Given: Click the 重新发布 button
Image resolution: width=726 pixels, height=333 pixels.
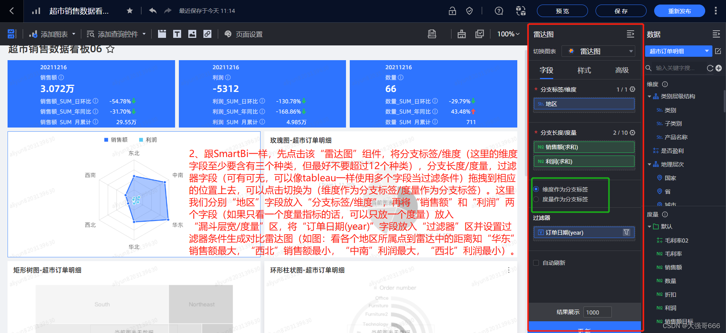Looking at the screenshot, I should tap(679, 11).
